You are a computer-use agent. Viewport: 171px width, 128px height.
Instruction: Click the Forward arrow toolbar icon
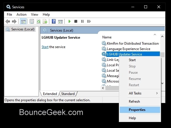(14, 21)
